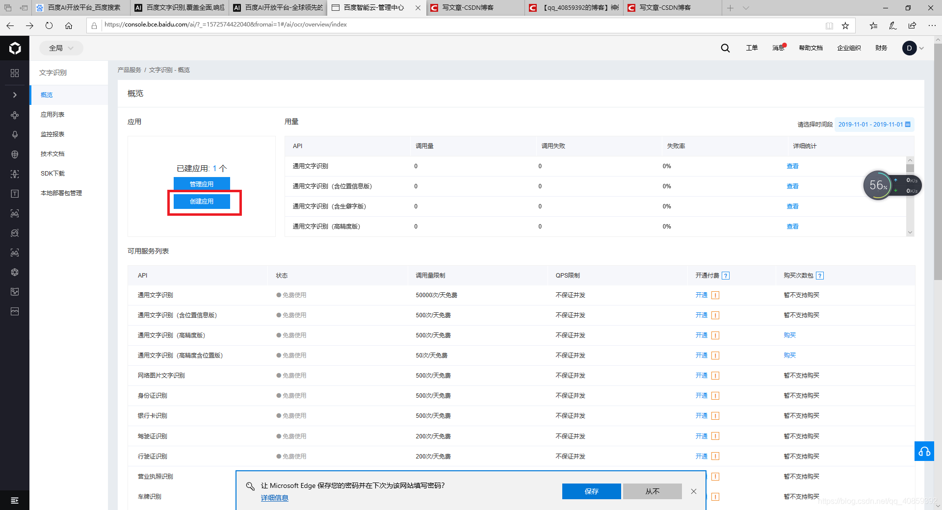This screenshot has width=942, height=510.
Task: Click the share icon in Edge toolbar
Action: coord(912,25)
